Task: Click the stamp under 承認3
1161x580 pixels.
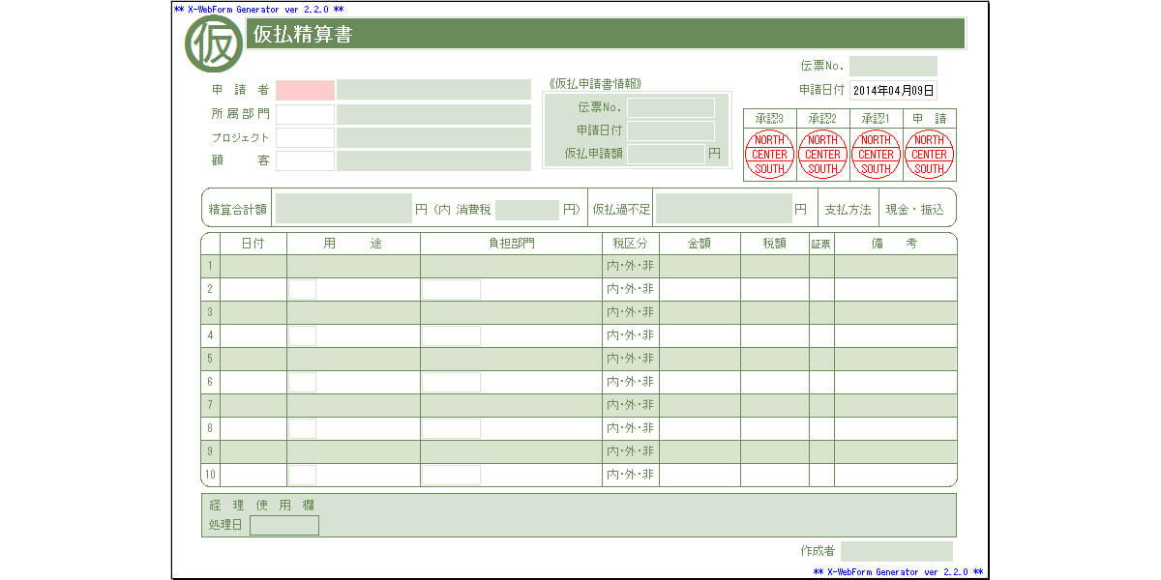Action: [x=769, y=155]
